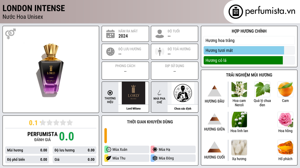
Task: Click the Hương giữa pyramid icon
Action: tap(214, 119)
